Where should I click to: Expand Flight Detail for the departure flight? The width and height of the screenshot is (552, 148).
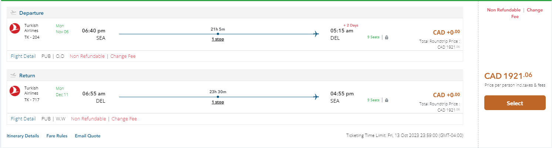pos(23,56)
